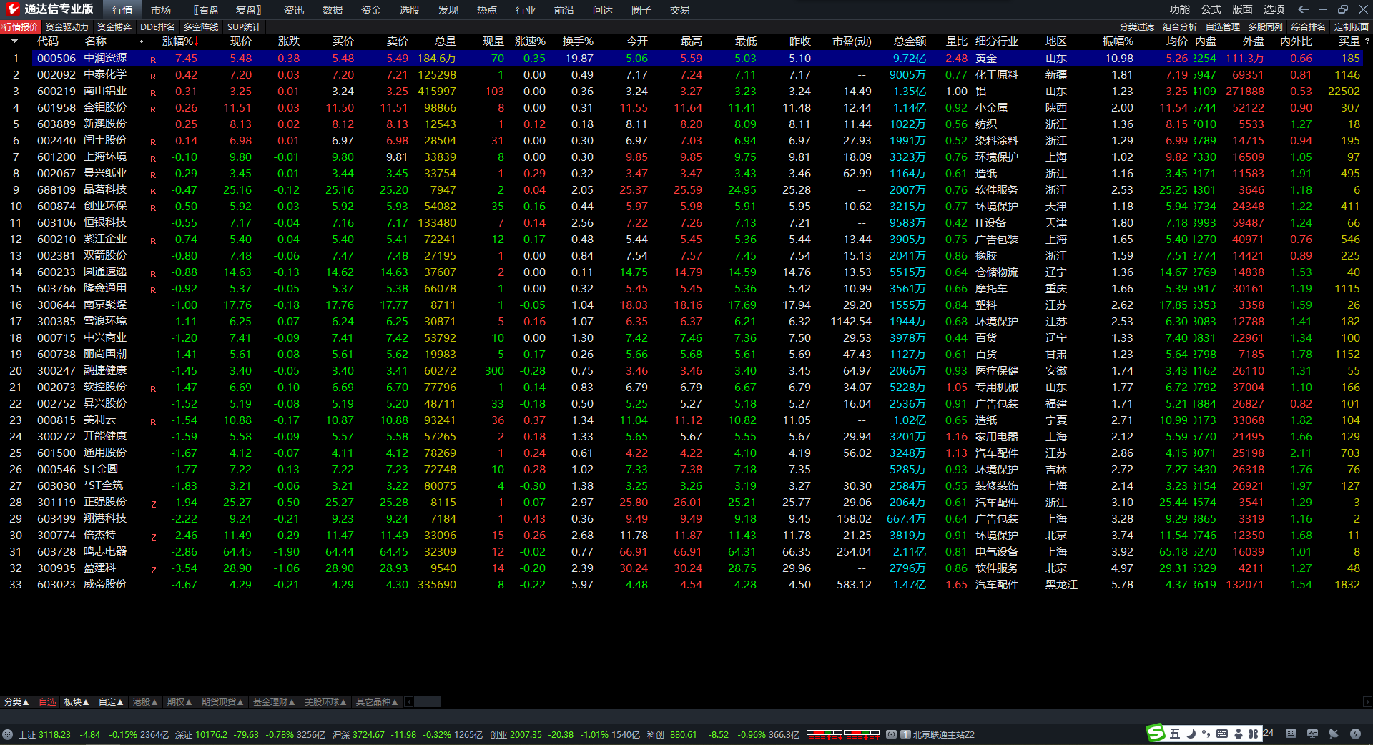Click the monitor chart icon in status bar

click(x=1312, y=734)
